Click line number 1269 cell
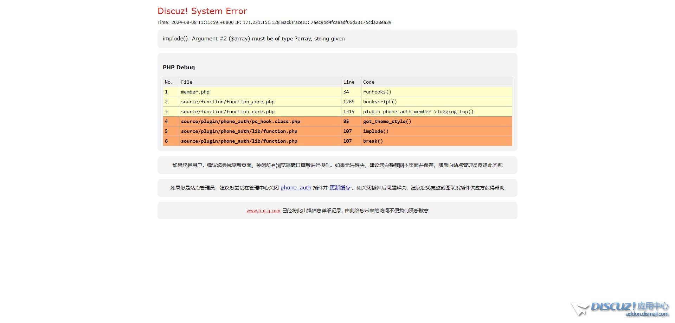675x323 pixels. (349, 102)
